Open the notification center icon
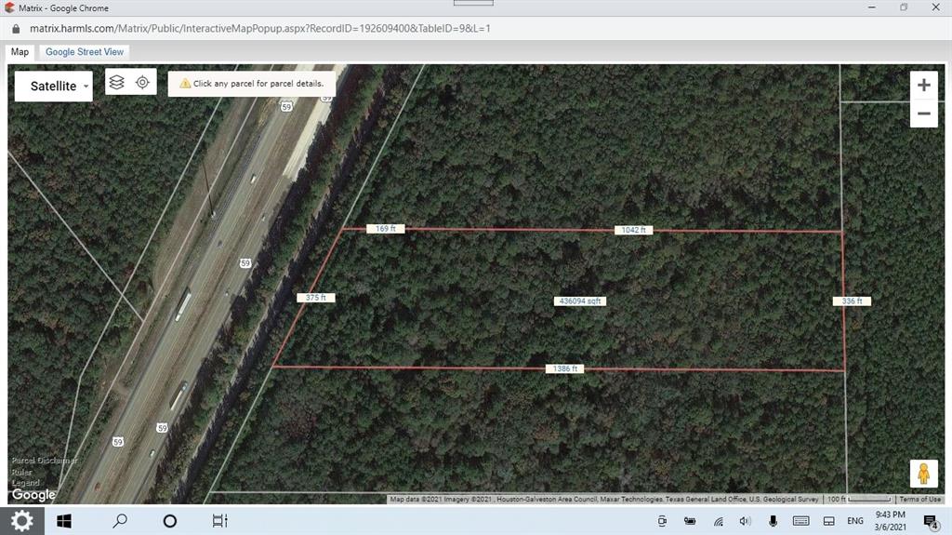The width and height of the screenshot is (952, 535). (x=931, y=521)
